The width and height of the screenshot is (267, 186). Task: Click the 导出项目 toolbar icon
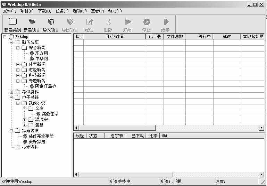pos(70,21)
